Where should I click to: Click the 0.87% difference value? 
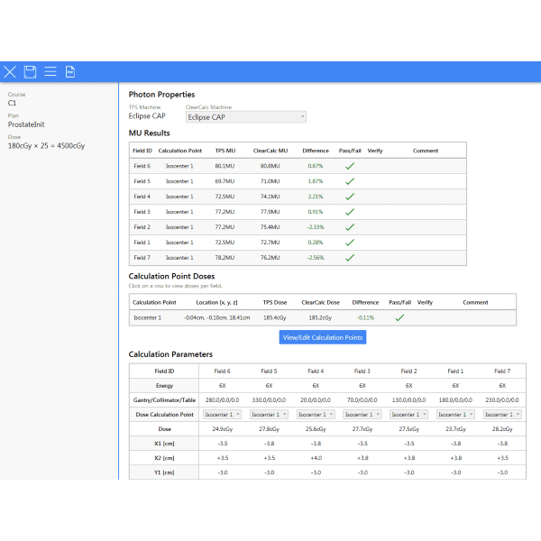(316, 166)
